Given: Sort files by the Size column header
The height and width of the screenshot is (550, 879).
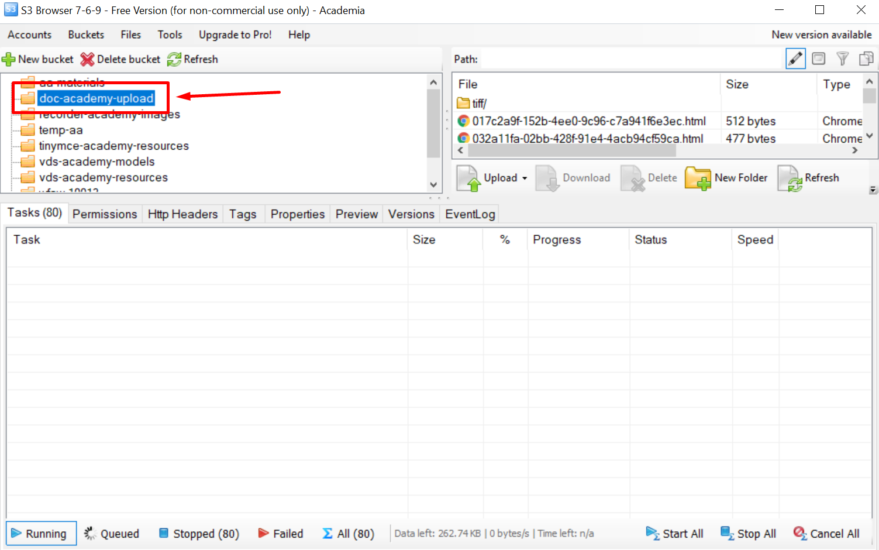Looking at the screenshot, I should coord(768,84).
